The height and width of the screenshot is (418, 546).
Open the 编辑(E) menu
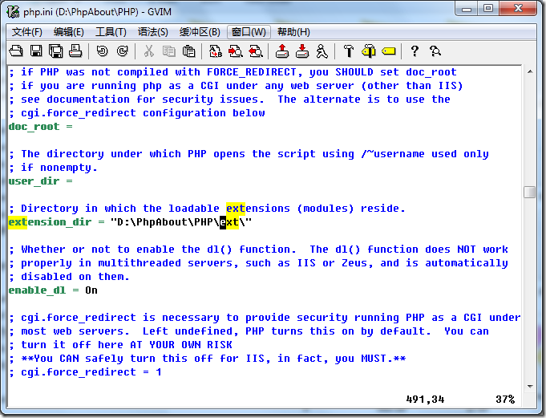pos(69,32)
